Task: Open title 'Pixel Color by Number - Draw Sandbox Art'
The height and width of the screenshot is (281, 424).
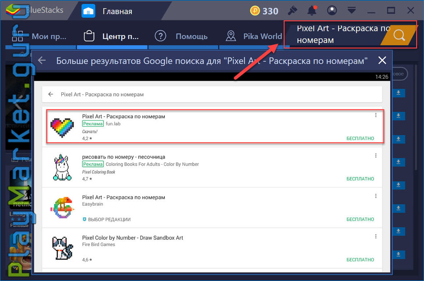Action: [x=132, y=238]
